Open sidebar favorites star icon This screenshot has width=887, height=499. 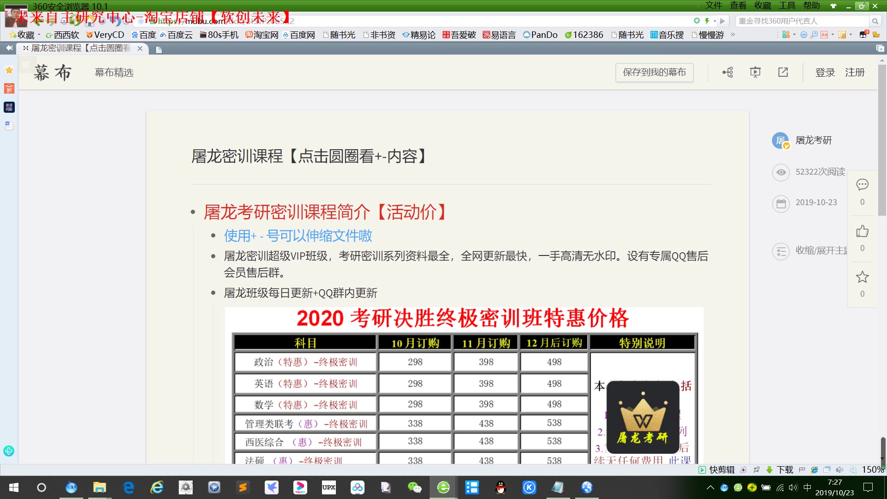(9, 70)
